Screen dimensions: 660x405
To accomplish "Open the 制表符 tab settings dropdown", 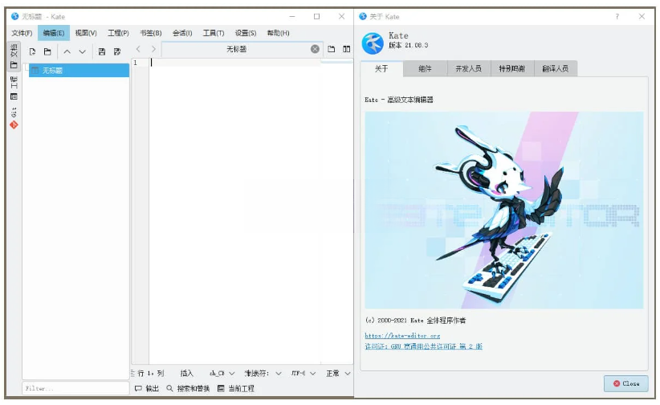I will click(263, 374).
